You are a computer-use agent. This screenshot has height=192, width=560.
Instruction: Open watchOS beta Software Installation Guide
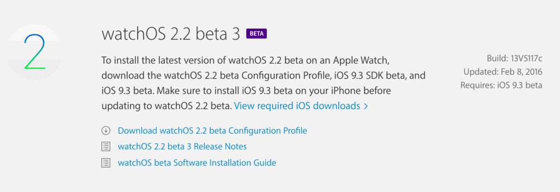tap(197, 163)
